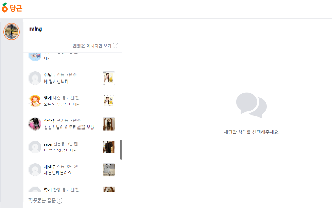Viewport: 332px width, 208px height.
Task: Click the brown-toned thumbnail beside pink avatar chat
Action: pyautogui.click(x=109, y=124)
